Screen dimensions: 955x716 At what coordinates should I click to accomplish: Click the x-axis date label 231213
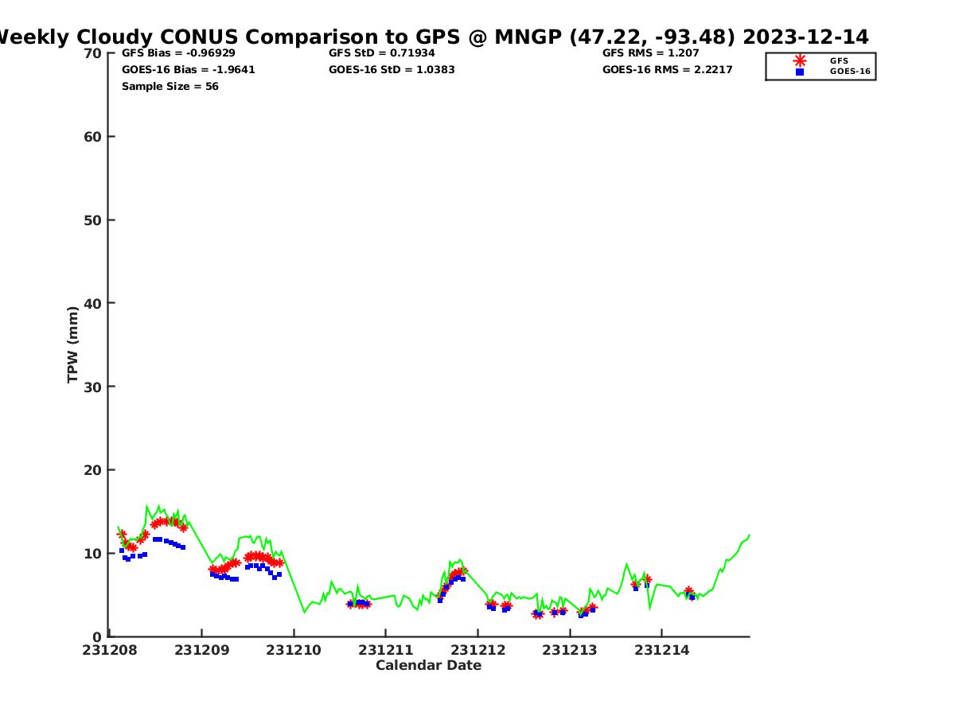(570, 650)
